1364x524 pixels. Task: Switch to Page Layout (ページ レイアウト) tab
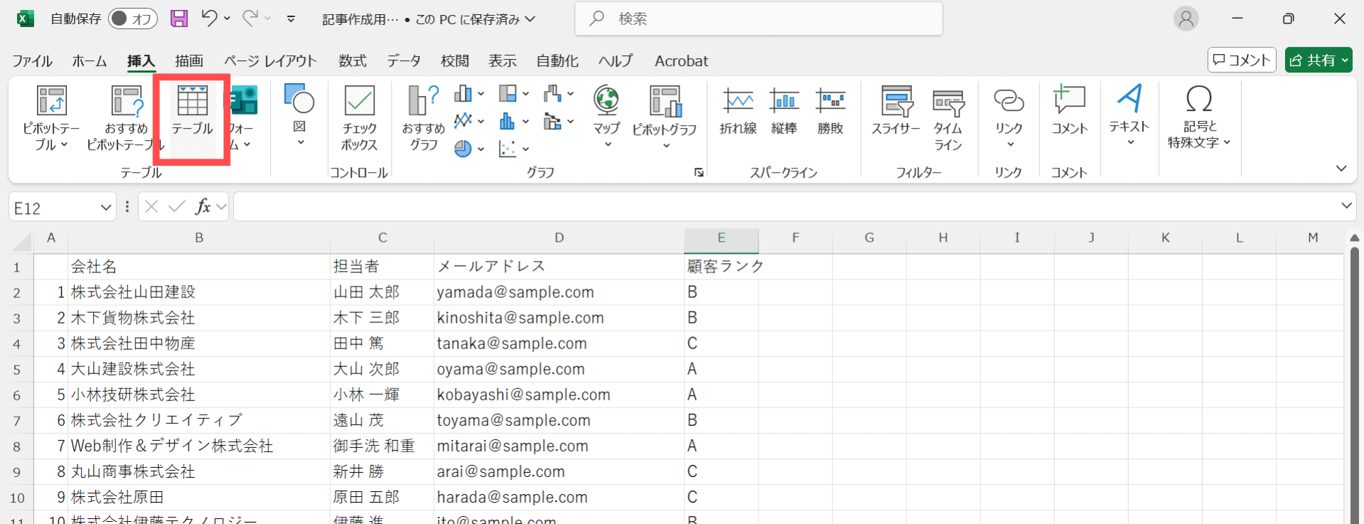click(x=270, y=61)
